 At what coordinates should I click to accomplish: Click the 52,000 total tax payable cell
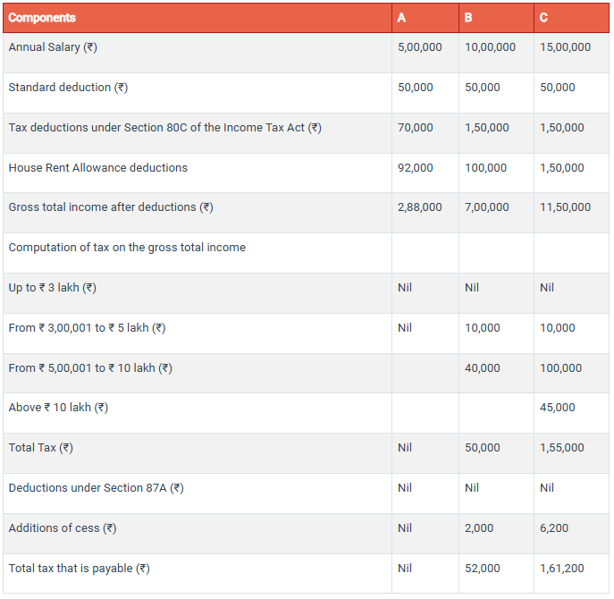[483, 569]
